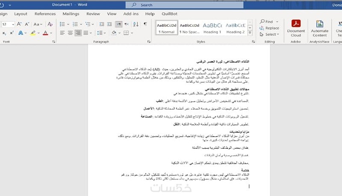Apply the red font color
Image resolution: width=342 pixels, height=196 pixels.
pyautogui.click(x=45, y=33)
